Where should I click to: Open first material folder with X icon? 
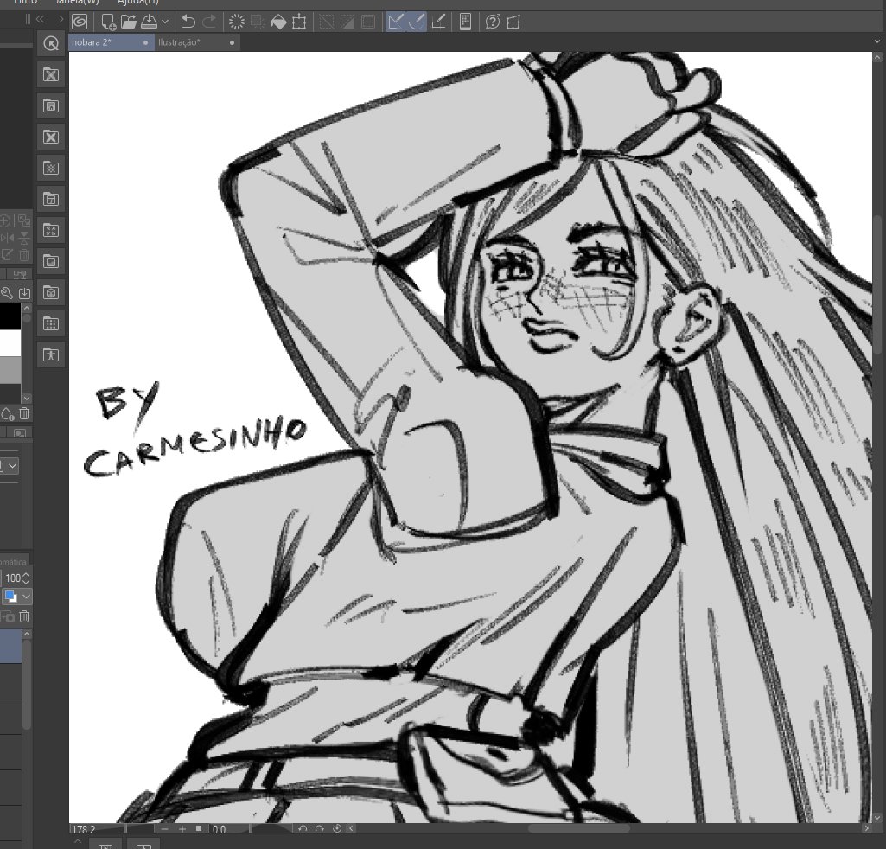pos(51,74)
